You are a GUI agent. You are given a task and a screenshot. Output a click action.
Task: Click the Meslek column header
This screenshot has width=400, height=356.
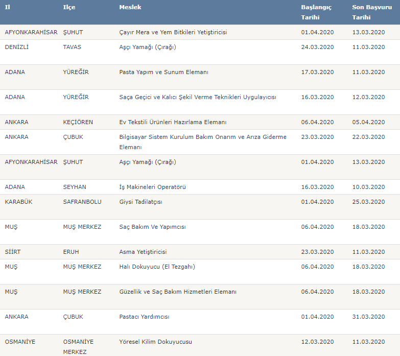tap(130, 7)
